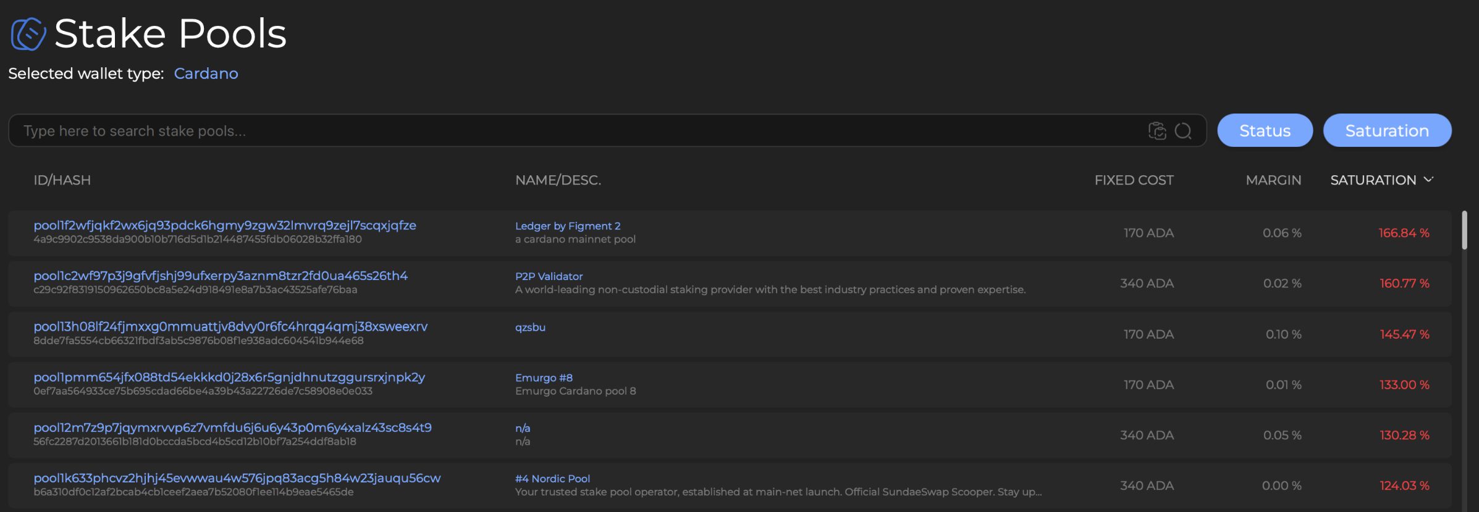The width and height of the screenshot is (1479, 512).
Task: Click 170 ADA cost in qzsbu row
Action: tap(1148, 334)
